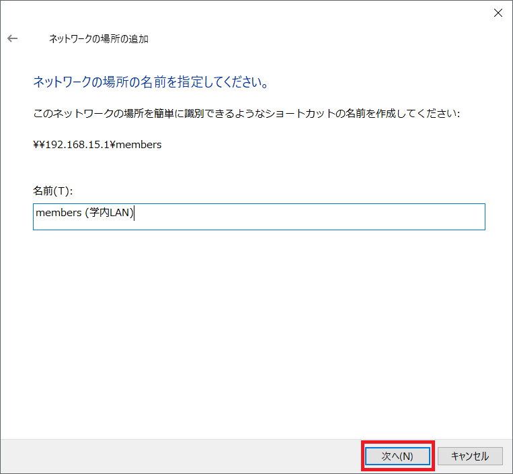The height and width of the screenshot is (474, 513).
Task: Click the "members" share name in the network path
Action: click(x=140, y=145)
